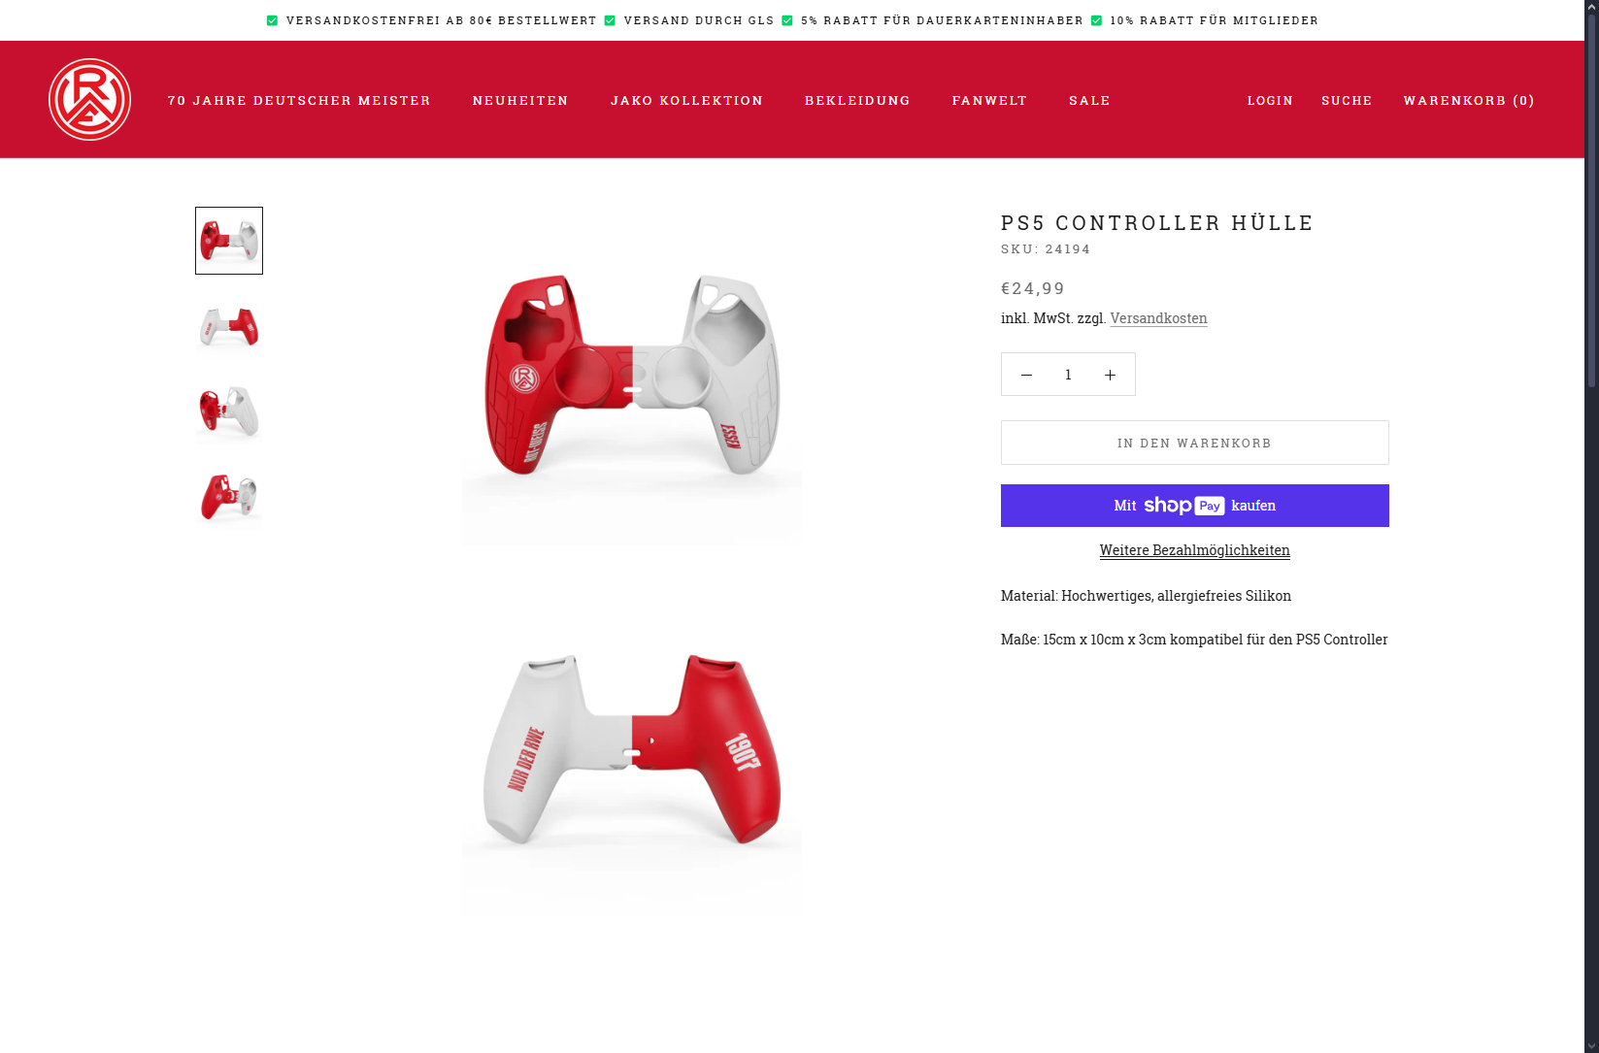Expand the Bekleidung navigation menu
Screen dimensions: 1599x1053
click(857, 100)
